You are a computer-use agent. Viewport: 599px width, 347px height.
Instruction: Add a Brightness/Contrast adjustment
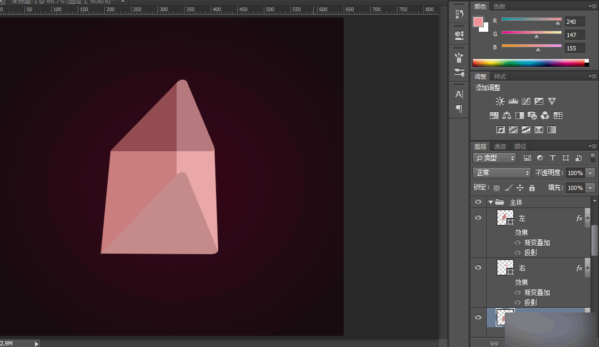500,101
